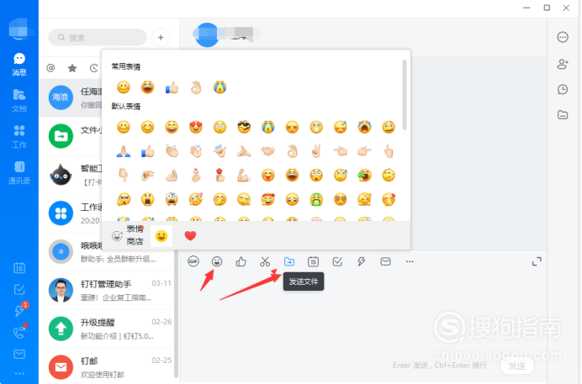
Task: Pick the heart-eyes emoji in default set
Action: (x=196, y=127)
